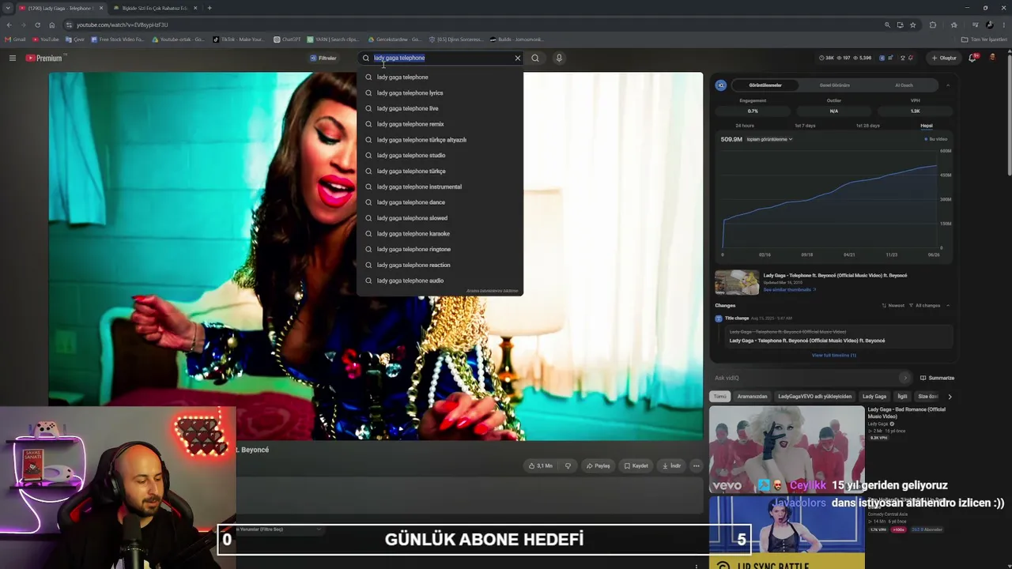Viewport: 1012px width, 569px height.
Task: Share the video via Paylaş
Action: (598, 465)
